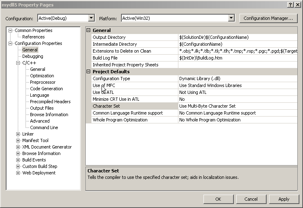Expand the Manifest Tool node
Image resolution: width=303 pixels, height=208 pixels.
point(18,140)
